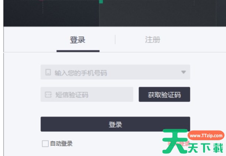The height and width of the screenshot is (156, 226).
Task: Enable the 自动登录 checkbox
Action: coord(45,143)
